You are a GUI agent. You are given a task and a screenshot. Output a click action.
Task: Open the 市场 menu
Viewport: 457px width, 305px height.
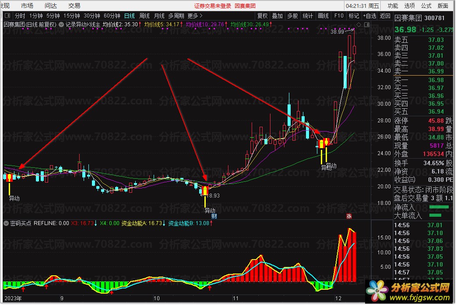click(x=27, y=6)
